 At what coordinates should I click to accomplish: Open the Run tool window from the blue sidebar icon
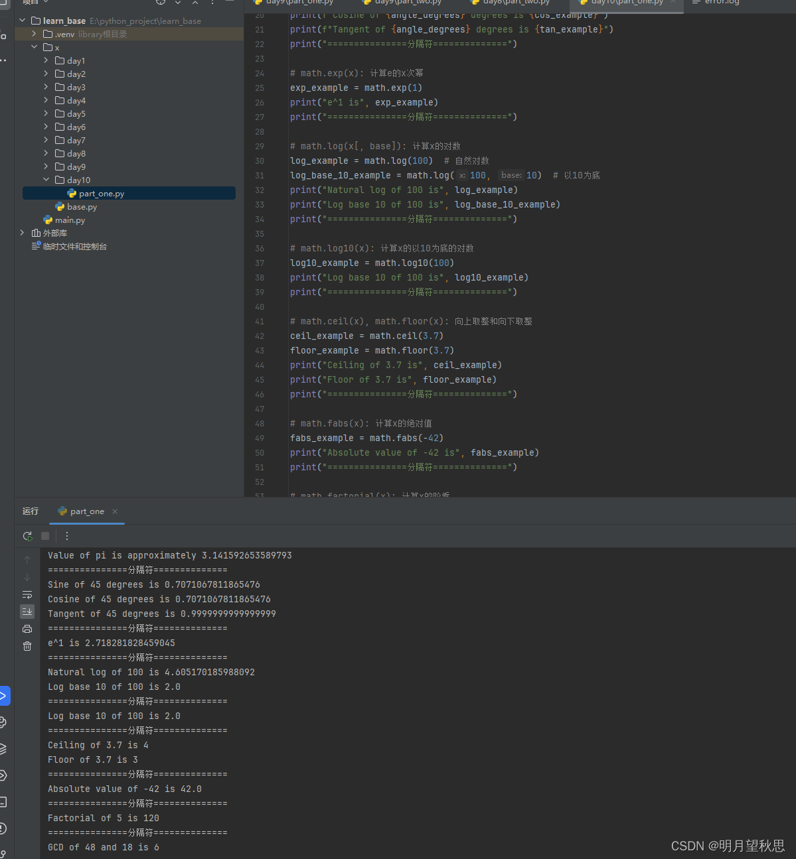pos(3,696)
